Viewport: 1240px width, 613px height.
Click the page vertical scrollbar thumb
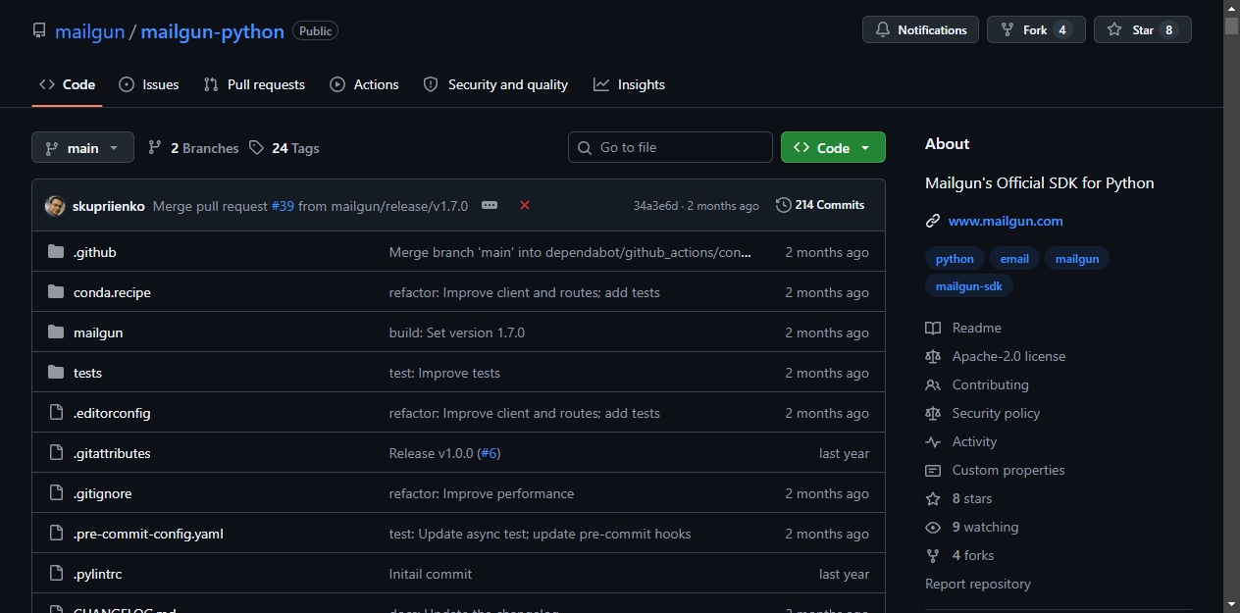click(1231, 26)
